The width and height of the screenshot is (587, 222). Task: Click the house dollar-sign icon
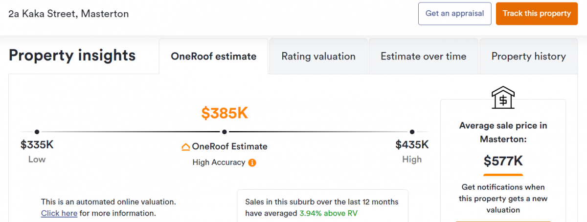tap(503, 98)
